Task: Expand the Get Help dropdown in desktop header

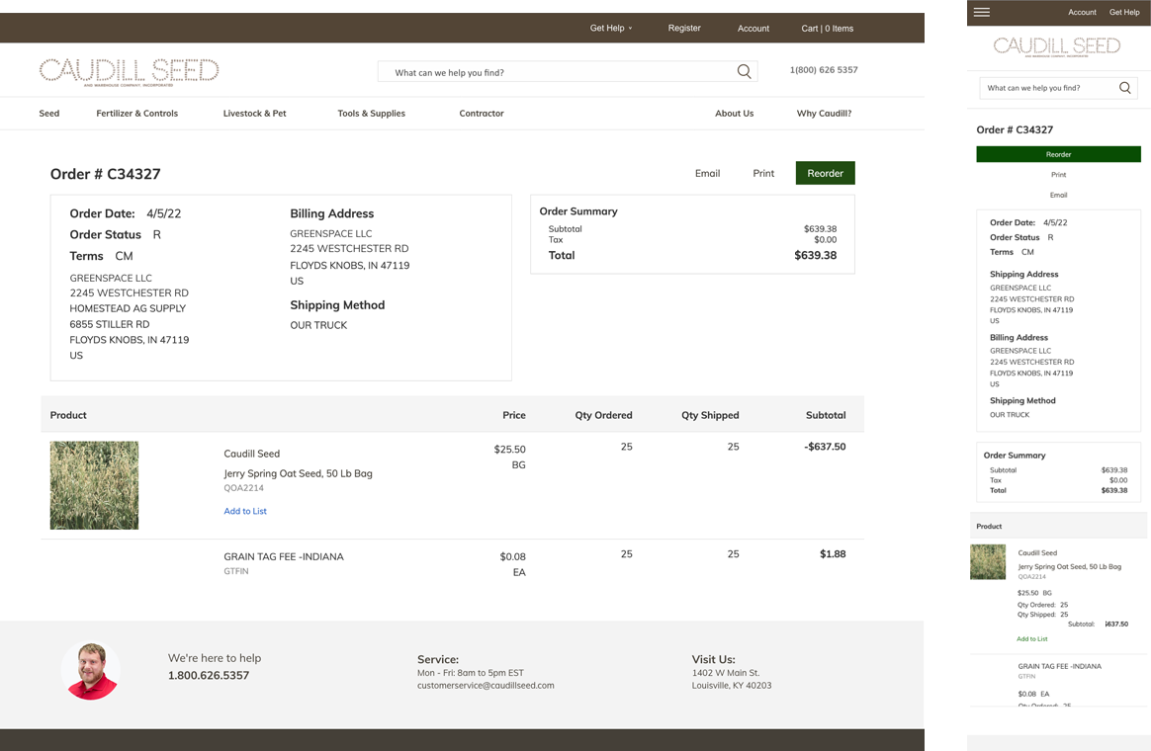Action: 611,28
